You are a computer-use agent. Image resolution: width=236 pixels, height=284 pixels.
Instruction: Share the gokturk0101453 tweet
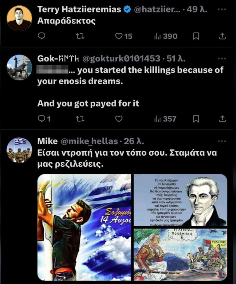222,119
